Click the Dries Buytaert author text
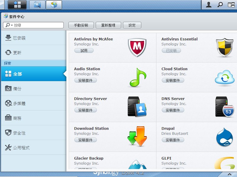237x177 pixels. tap(175, 134)
